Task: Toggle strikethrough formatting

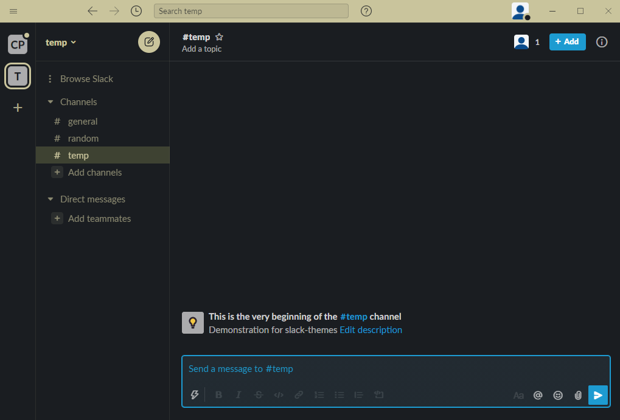Action: 259,394
